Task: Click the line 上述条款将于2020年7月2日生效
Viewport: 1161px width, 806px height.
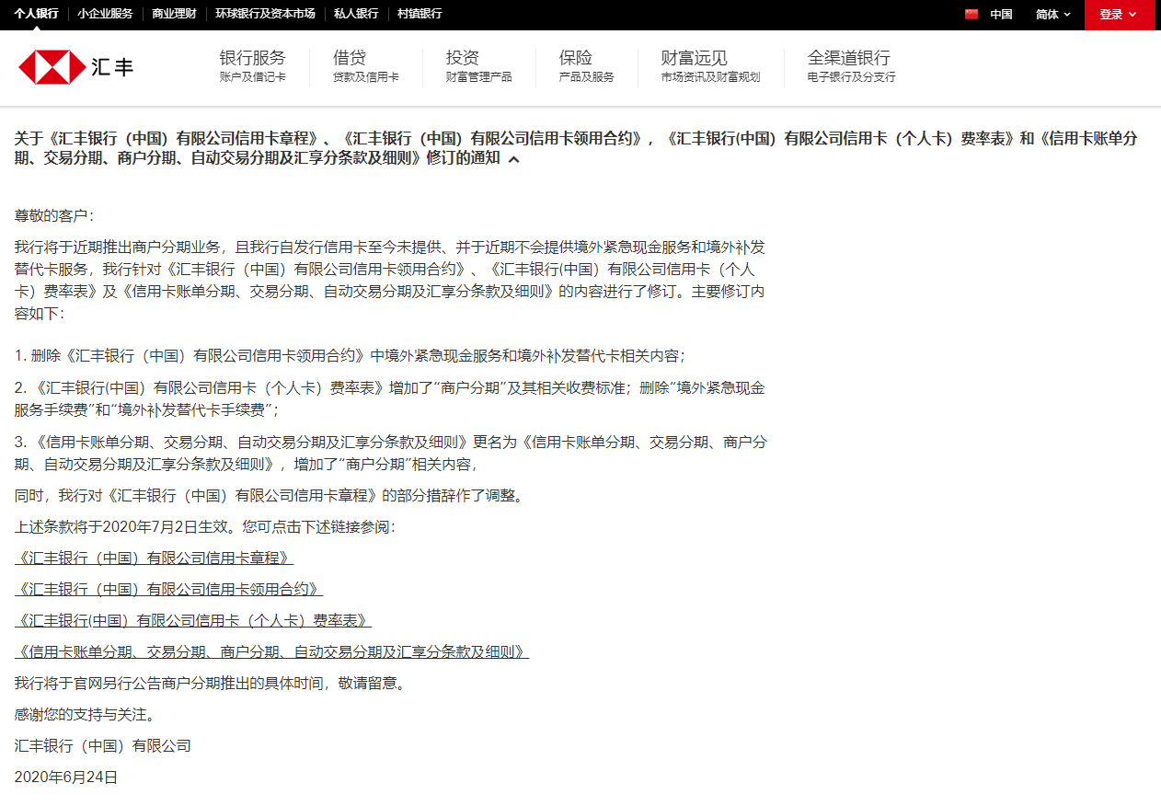Action: (204, 527)
